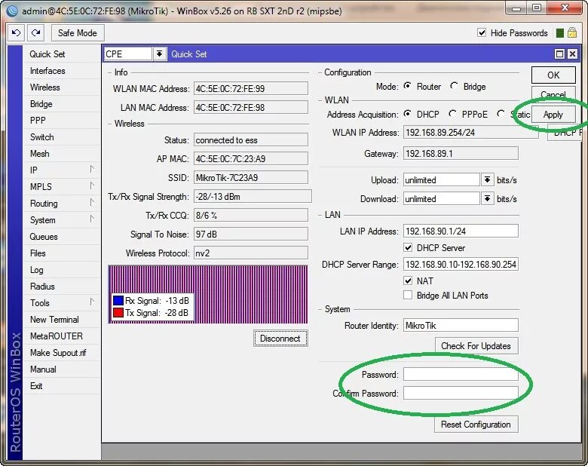Select DHCP address acquisition

point(407,114)
